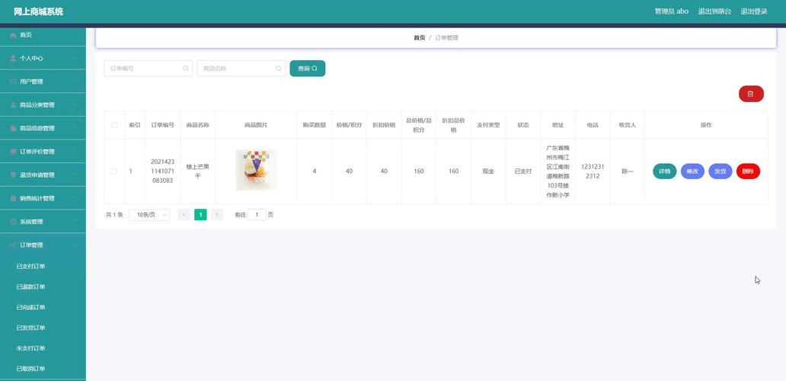Select 未支付订单 from the sidebar submenu
The height and width of the screenshot is (381, 786).
[x=30, y=348]
